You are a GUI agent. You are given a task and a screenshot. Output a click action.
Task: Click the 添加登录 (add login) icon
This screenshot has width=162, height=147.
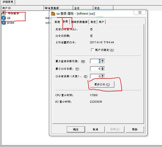point(4,13)
